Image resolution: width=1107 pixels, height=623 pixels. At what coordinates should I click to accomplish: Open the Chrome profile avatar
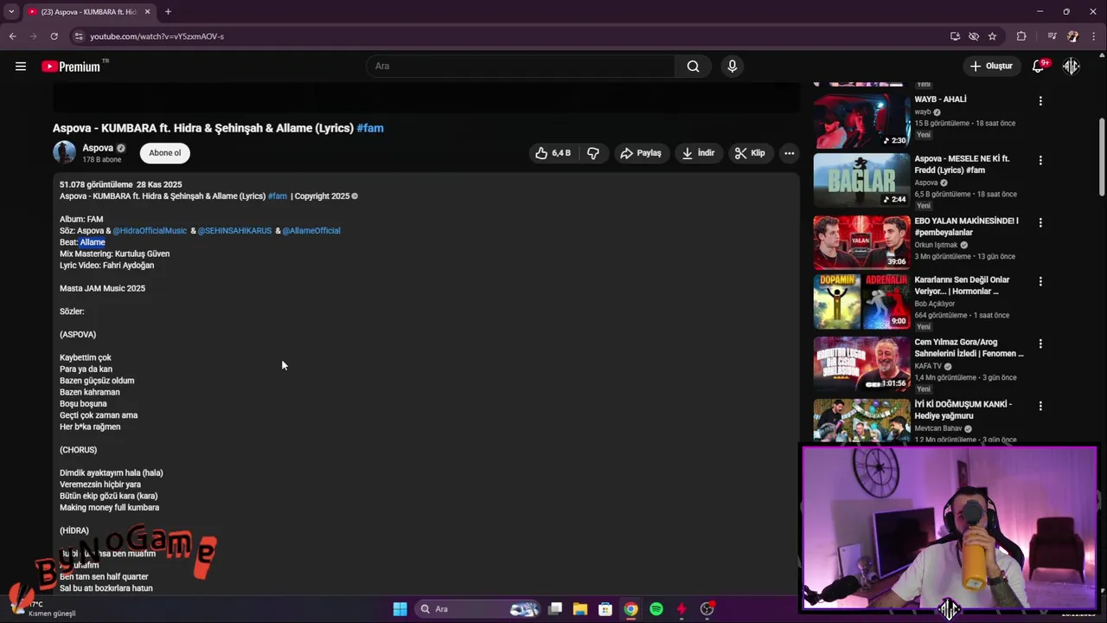pyautogui.click(x=1072, y=36)
